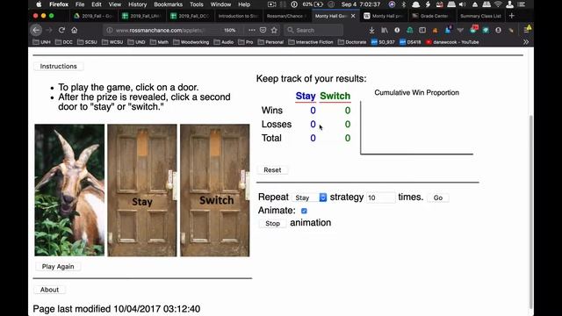The width and height of the screenshot is (562, 316).
Task: Open the Interactive Fiction bookmarks folder
Action: click(x=311, y=42)
